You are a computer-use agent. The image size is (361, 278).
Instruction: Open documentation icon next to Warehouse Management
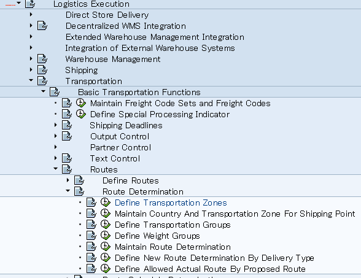tap(42, 59)
